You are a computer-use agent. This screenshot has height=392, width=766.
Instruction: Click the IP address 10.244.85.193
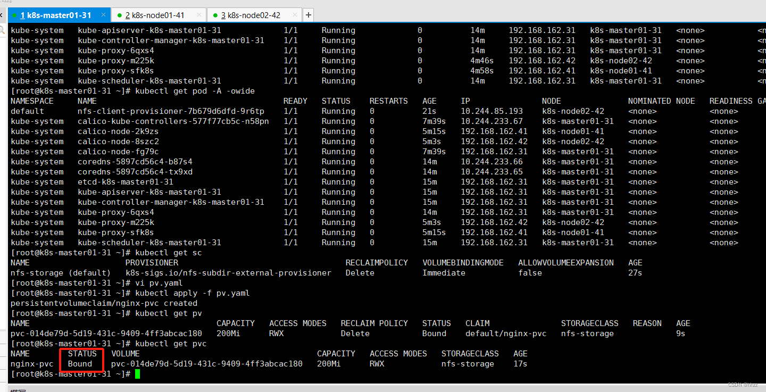coord(492,111)
